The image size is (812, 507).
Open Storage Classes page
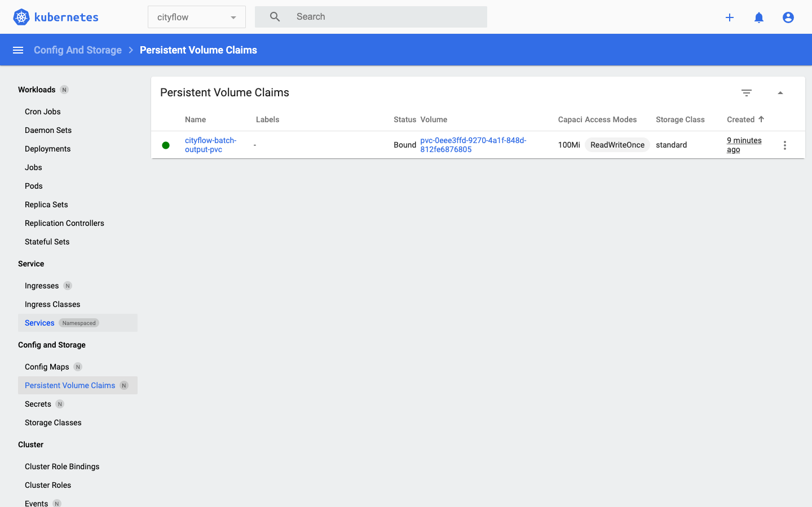(x=53, y=422)
